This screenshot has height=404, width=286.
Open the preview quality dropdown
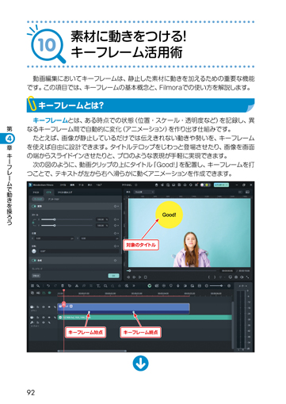coord(144,192)
